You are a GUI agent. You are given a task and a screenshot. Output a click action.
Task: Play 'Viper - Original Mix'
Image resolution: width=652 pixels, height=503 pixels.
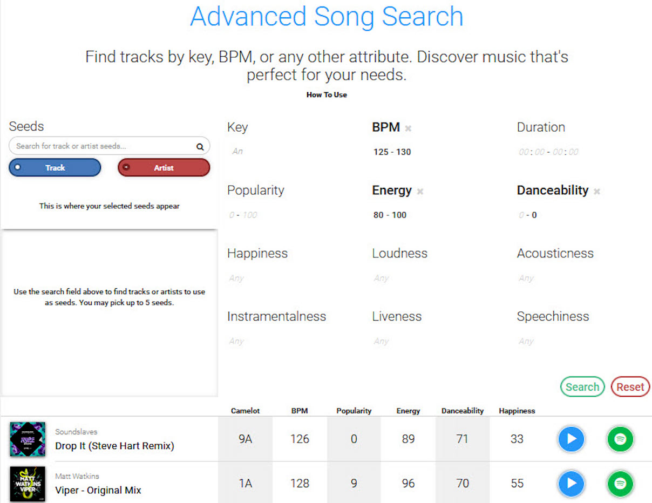[x=571, y=484]
